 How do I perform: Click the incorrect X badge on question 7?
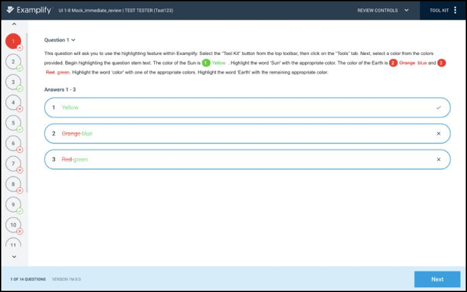(x=19, y=171)
